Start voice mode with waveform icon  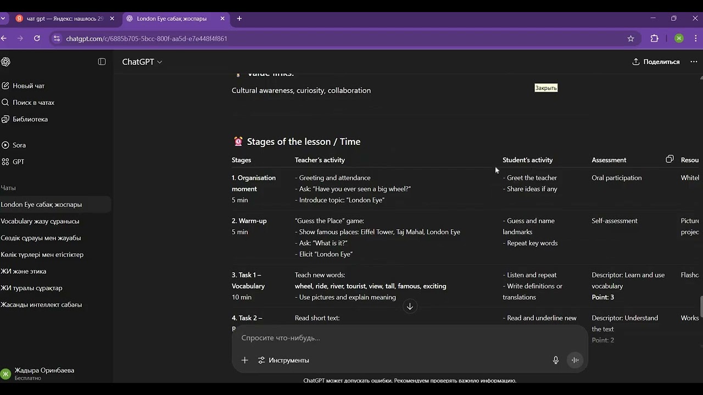pos(575,360)
